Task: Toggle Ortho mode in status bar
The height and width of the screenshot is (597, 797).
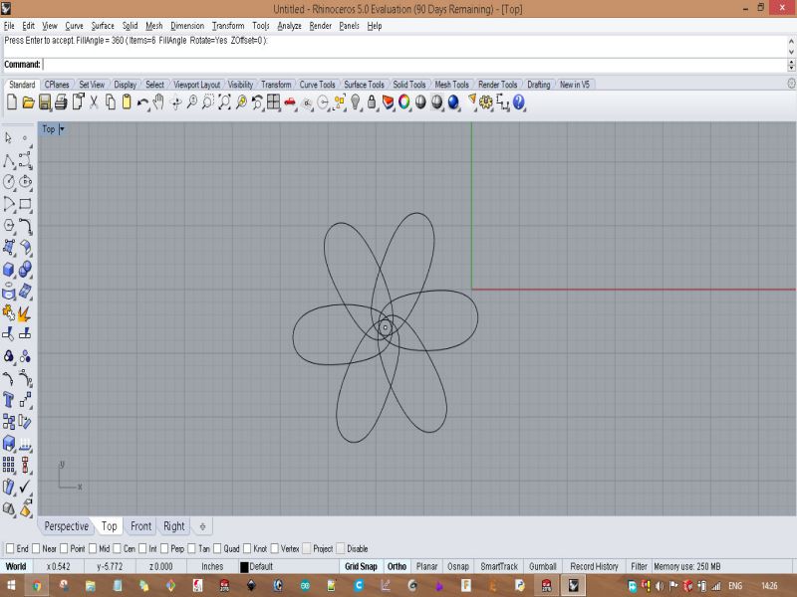Action: (397, 566)
